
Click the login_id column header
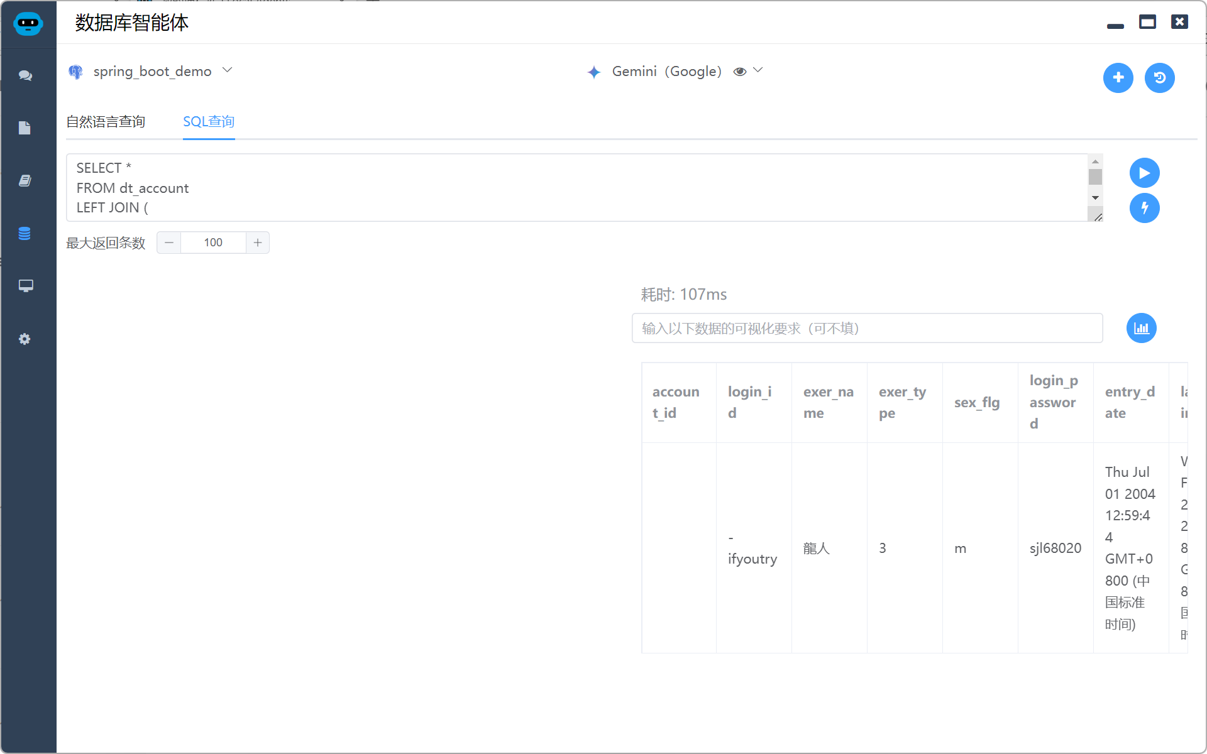click(754, 403)
